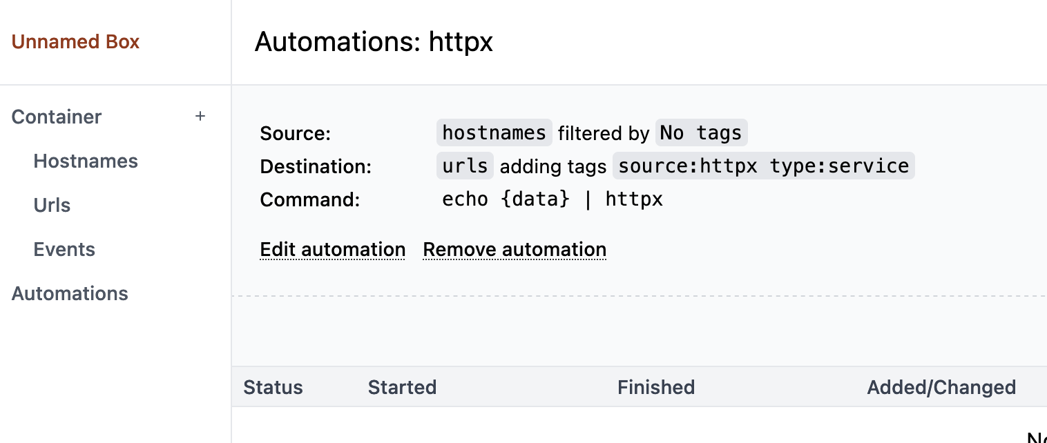Image resolution: width=1047 pixels, height=443 pixels.
Task: Open the Events sidebar item
Action: 64,249
